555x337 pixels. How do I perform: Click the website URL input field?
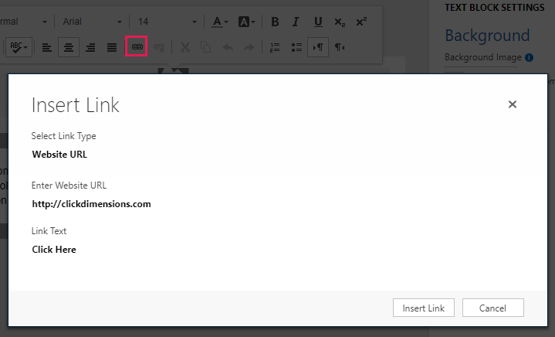click(91, 204)
